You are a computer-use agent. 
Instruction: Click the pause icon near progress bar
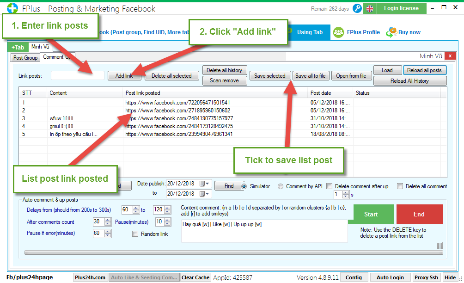coord(440,246)
